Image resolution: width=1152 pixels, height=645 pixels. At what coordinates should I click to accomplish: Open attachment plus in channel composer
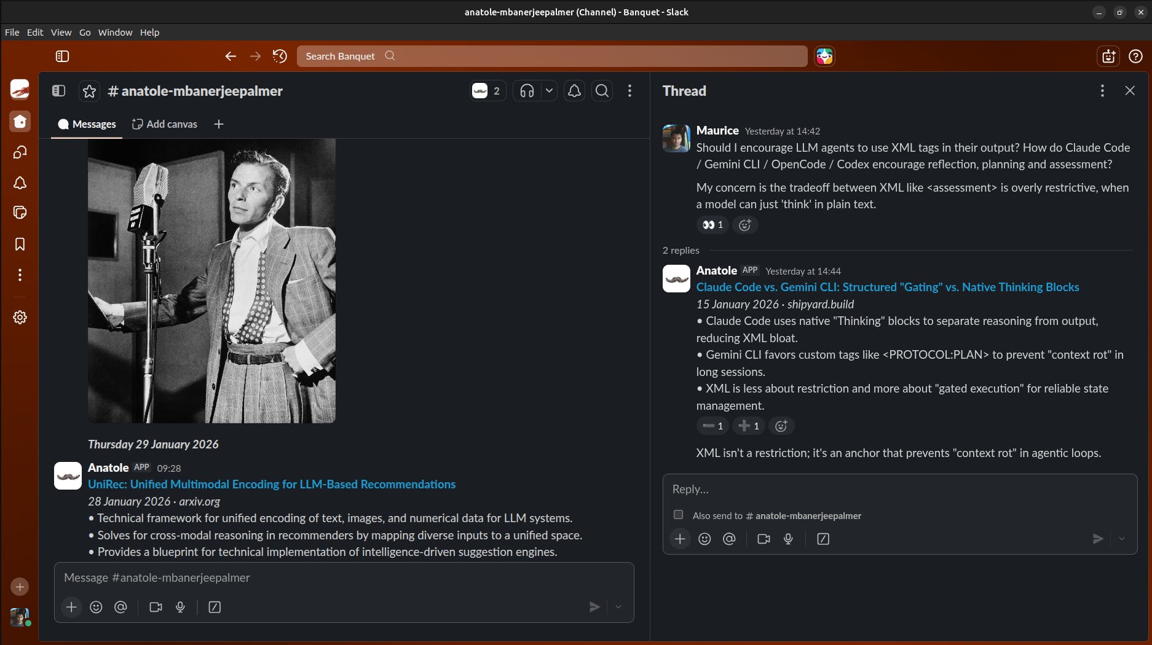pyautogui.click(x=71, y=607)
